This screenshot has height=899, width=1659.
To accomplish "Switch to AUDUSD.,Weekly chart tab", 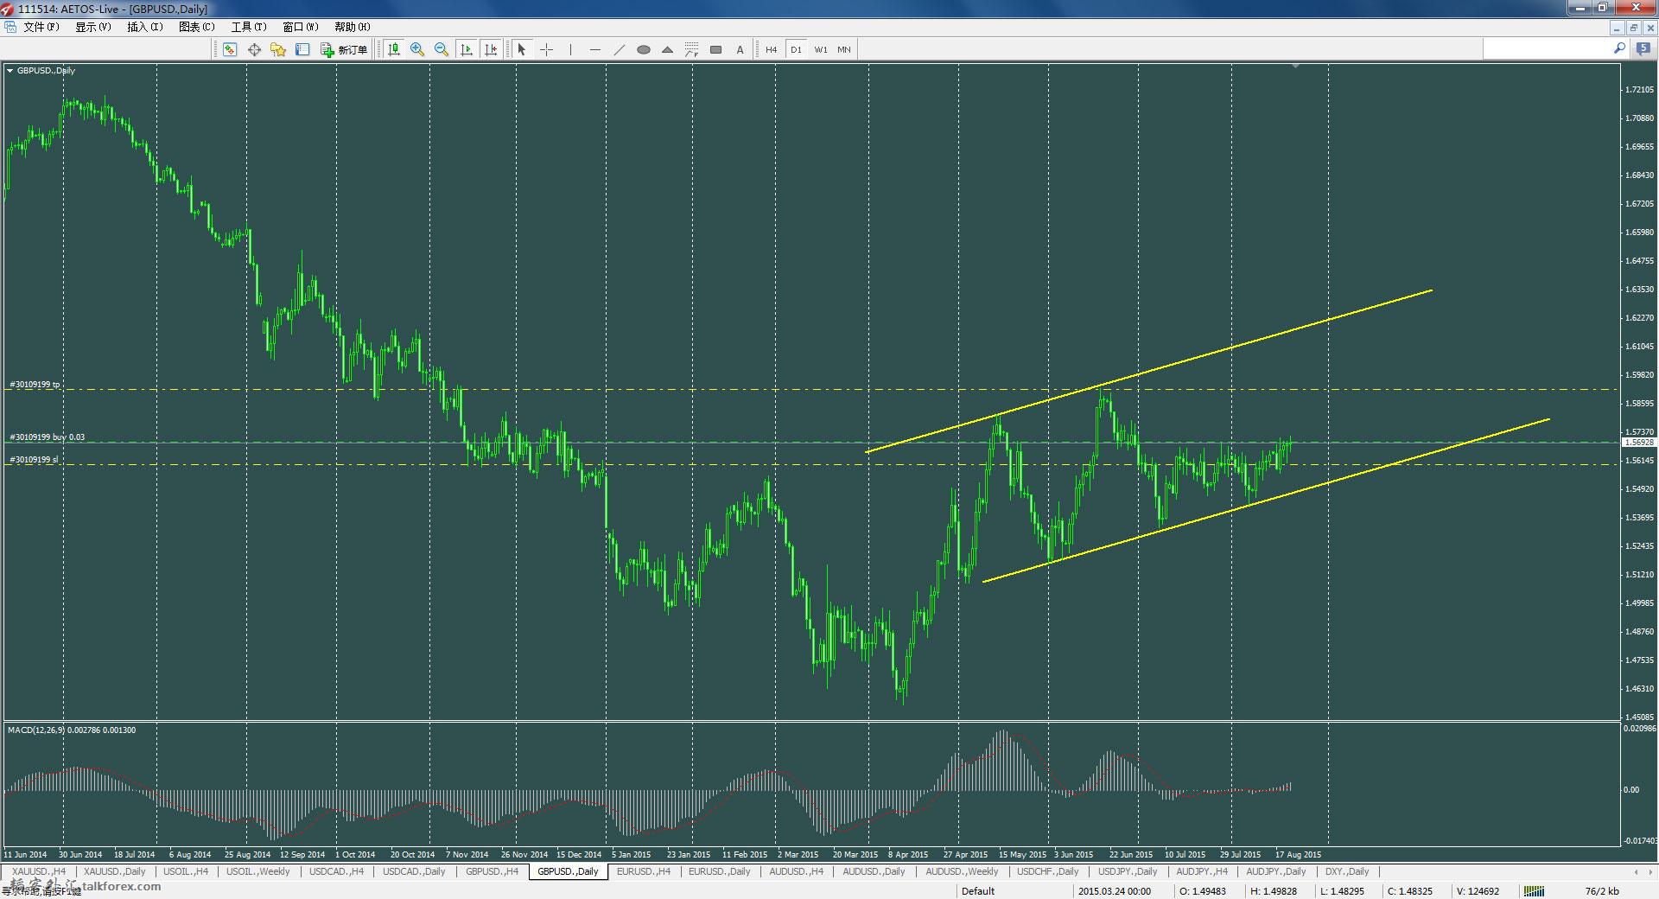I will click(x=962, y=871).
